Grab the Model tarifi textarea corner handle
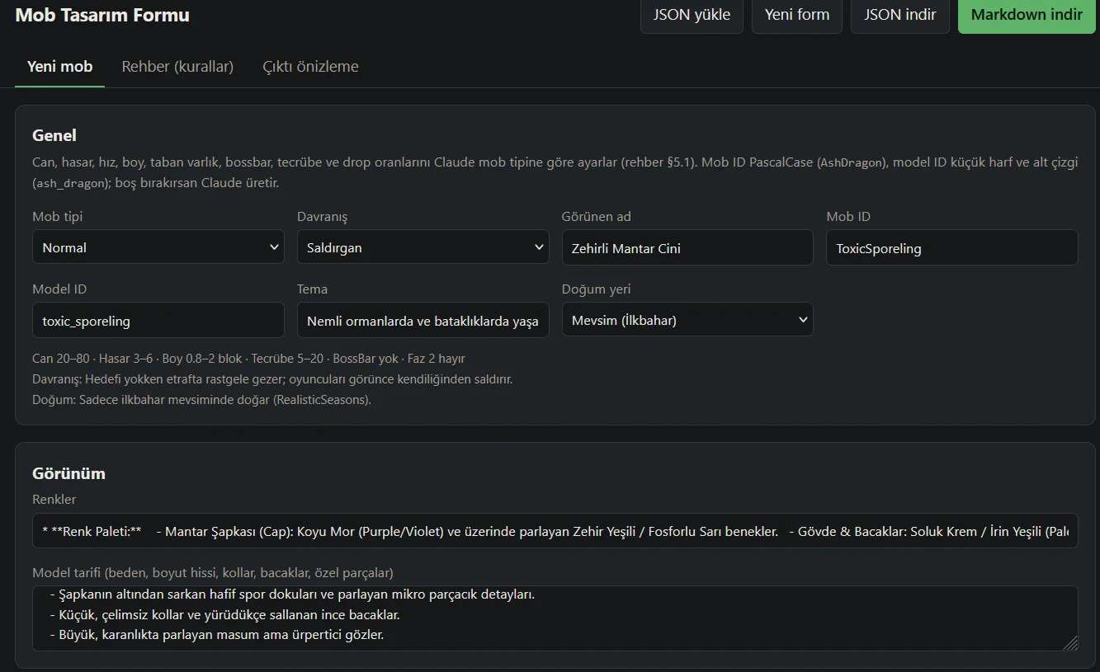Viewport: 1100px width, 672px height. (x=1070, y=643)
